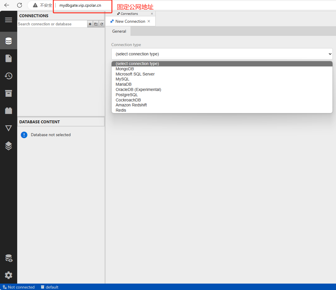Open the Connection type dropdown

point(222,54)
